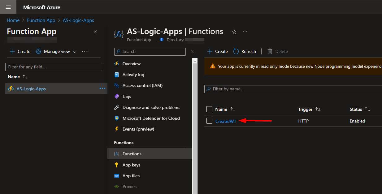
Task: Click the navigation menu scrollbar
Action: (195, 128)
